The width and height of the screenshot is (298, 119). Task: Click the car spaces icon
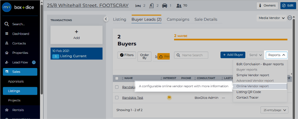pyautogui.click(x=164, y=6)
